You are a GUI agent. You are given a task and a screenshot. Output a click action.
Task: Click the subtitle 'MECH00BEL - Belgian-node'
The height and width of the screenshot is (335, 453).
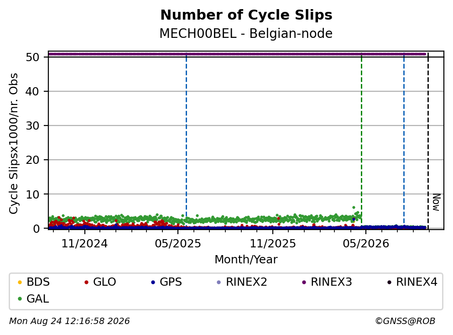point(246,33)
